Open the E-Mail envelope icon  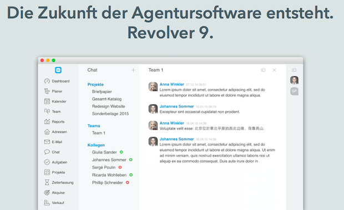(x=47, y=142)
